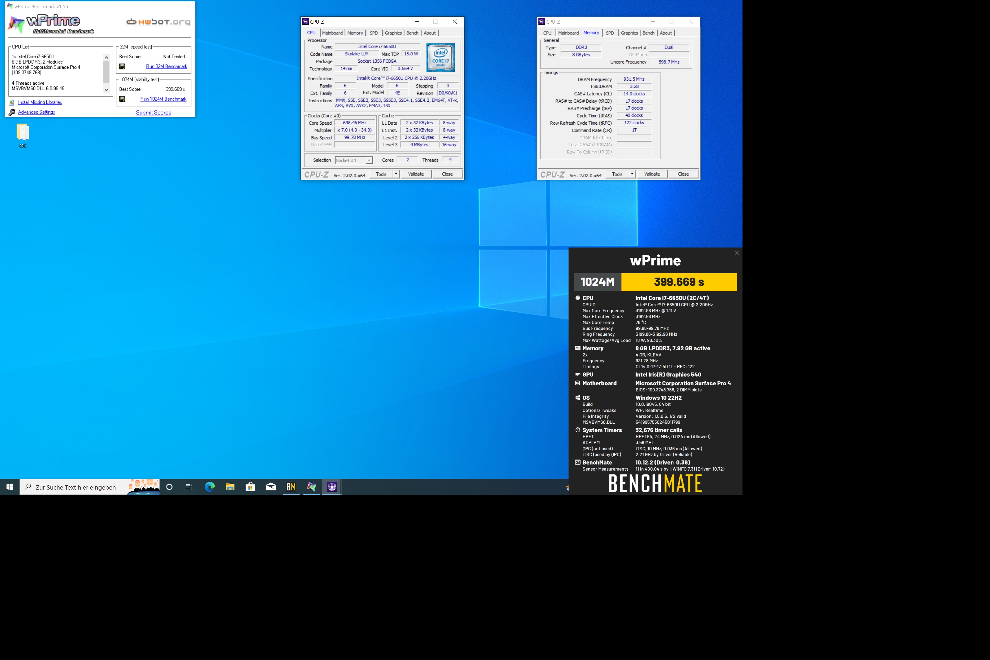990x660 pixels.
Task: Click the wPrime title bar app icon
Action: (x=10, y=6)
